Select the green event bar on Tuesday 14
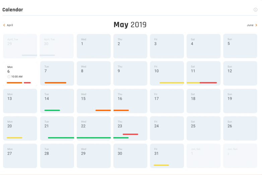The width and height of the screenshot is (262, 175). pos(52,110)
